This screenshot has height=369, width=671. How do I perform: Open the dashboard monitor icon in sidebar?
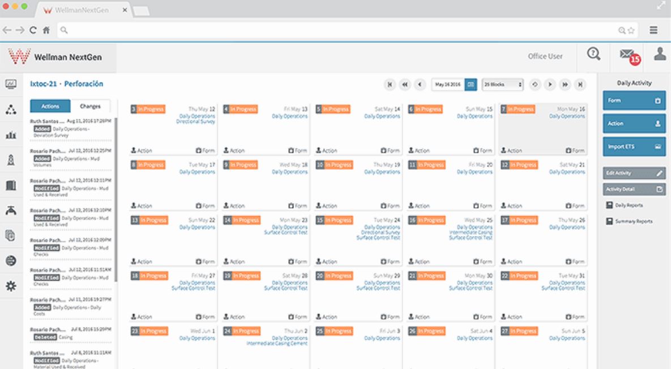pyautogui.click(x=11, y=84)
